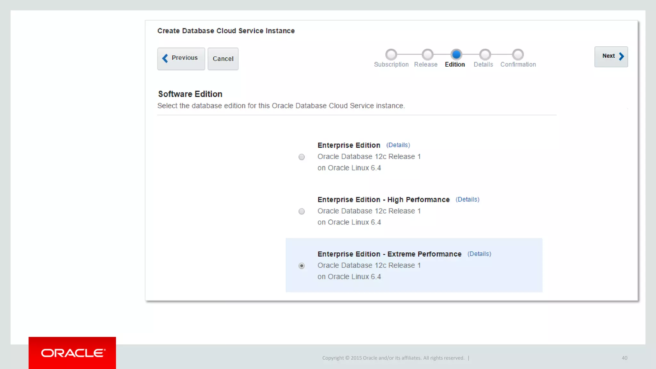Viewport: 656px width, 369px height.
Task: Click the active Edition step circle
Action: [x=456, y=54]
